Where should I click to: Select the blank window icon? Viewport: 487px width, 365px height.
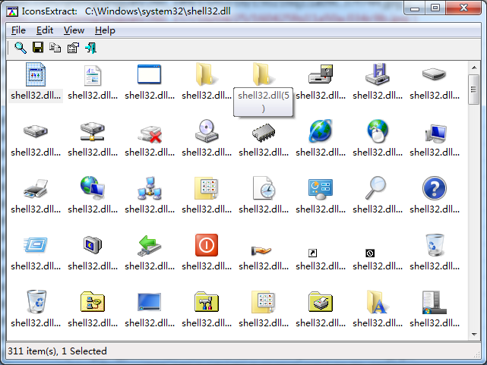coord(150,74)
